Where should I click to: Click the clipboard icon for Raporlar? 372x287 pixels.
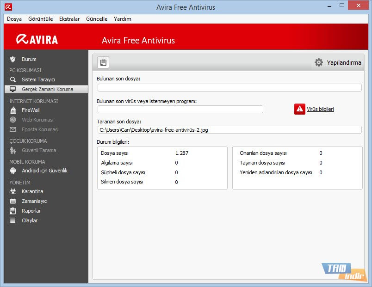point(13,211)
